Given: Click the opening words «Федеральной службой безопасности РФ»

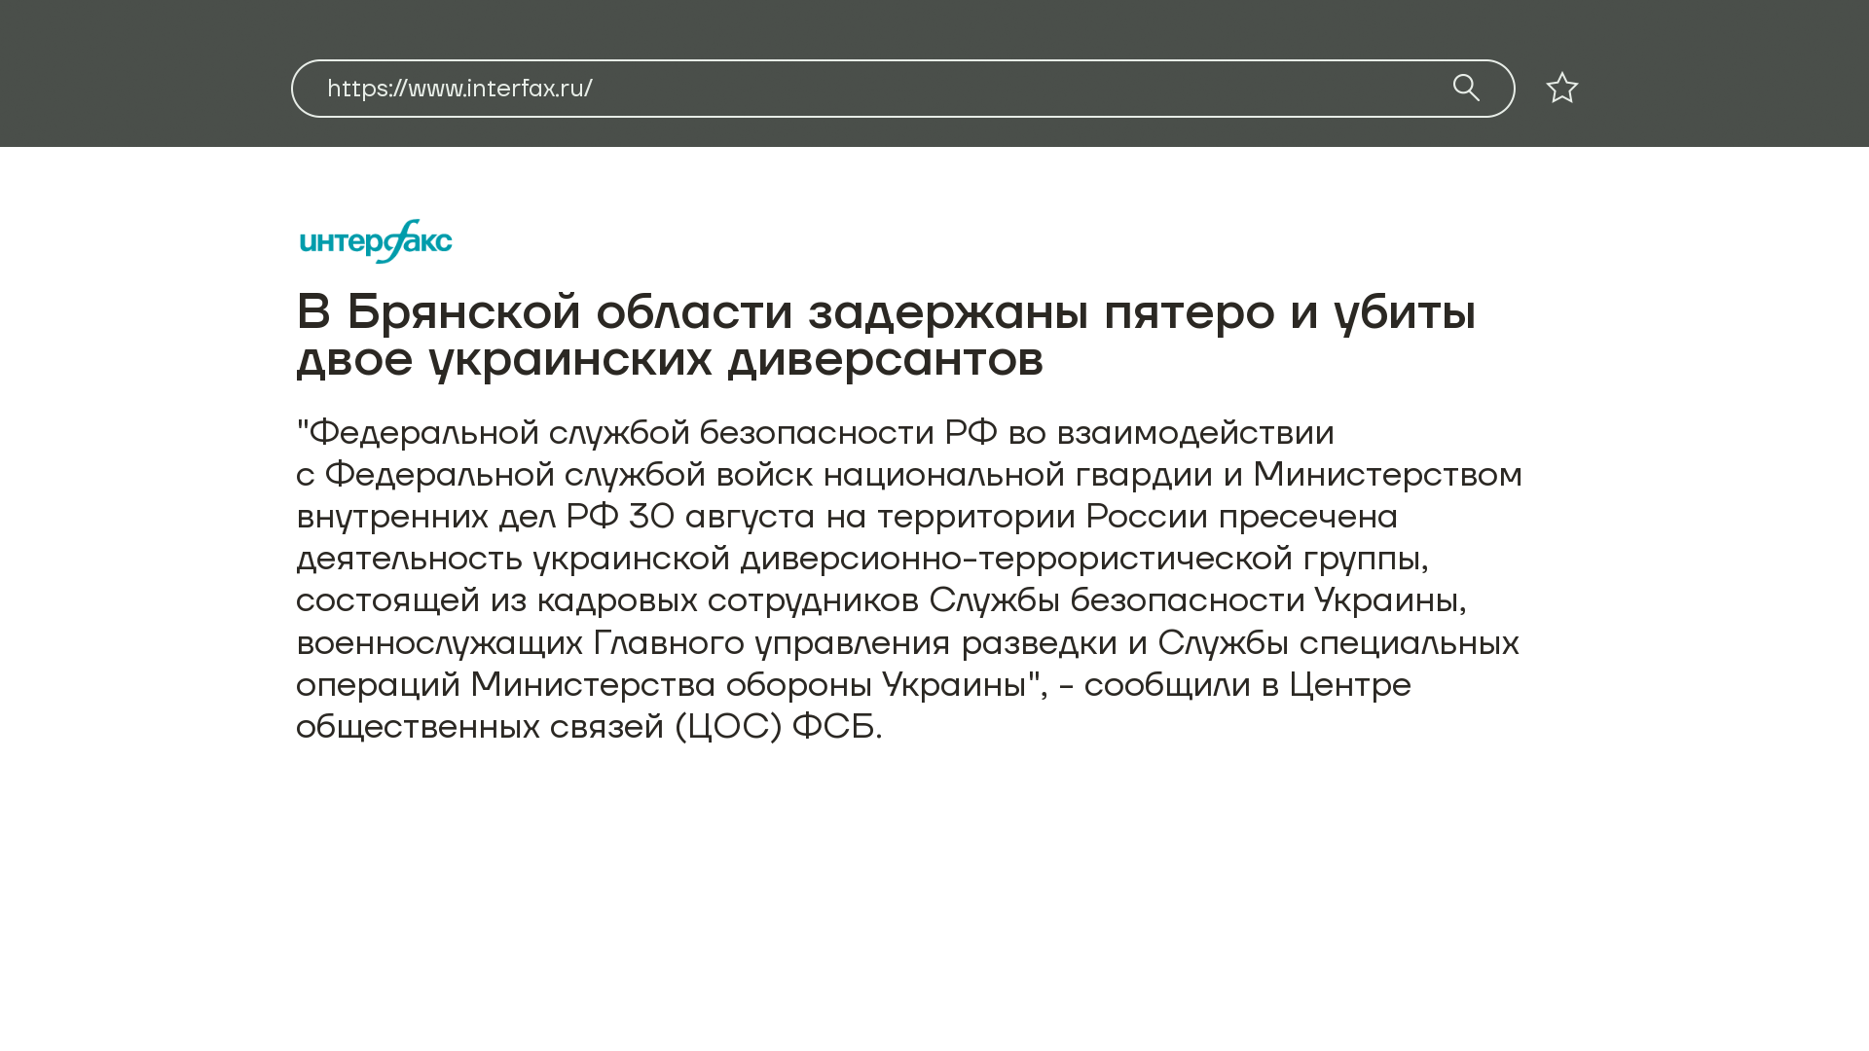Looking at the screenshot, I should coord(652,432).
